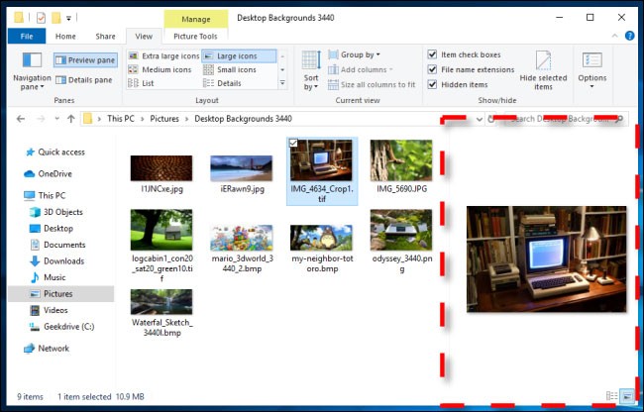Disable File name extensions checkbox

tap(433, 69)
